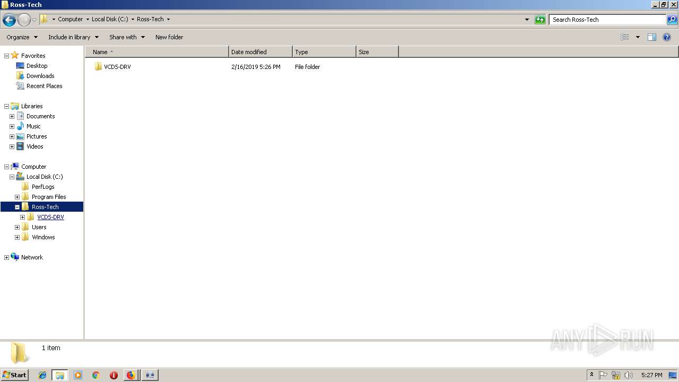679x382 pixels.
Task: Focus the Search Ross-Tech input field
Action: 607,20
